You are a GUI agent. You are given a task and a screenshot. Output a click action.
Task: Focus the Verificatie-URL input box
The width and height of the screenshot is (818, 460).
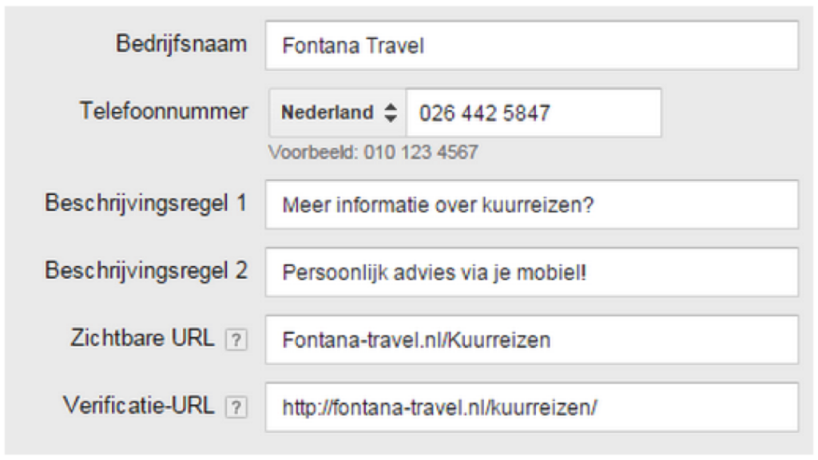click(532, 408)
